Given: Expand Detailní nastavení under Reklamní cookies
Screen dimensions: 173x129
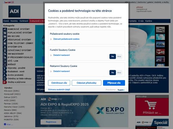Looking at the screenshot, I should click(61, 71).
